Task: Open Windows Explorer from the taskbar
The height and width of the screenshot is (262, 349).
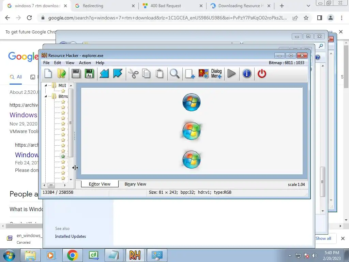Action: pos(30,255)
